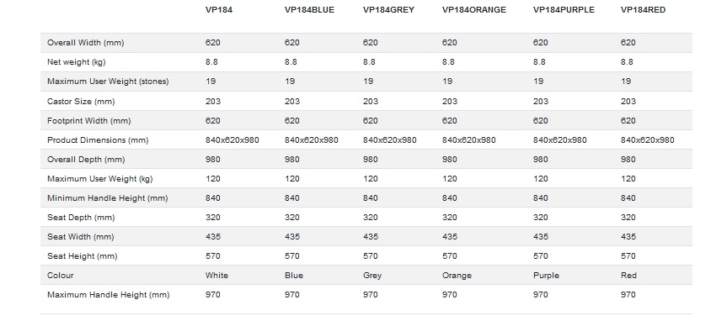The image size is (711, 321).
Task: Click the Seat Height (mm) row label
Action: click(82, 256)
